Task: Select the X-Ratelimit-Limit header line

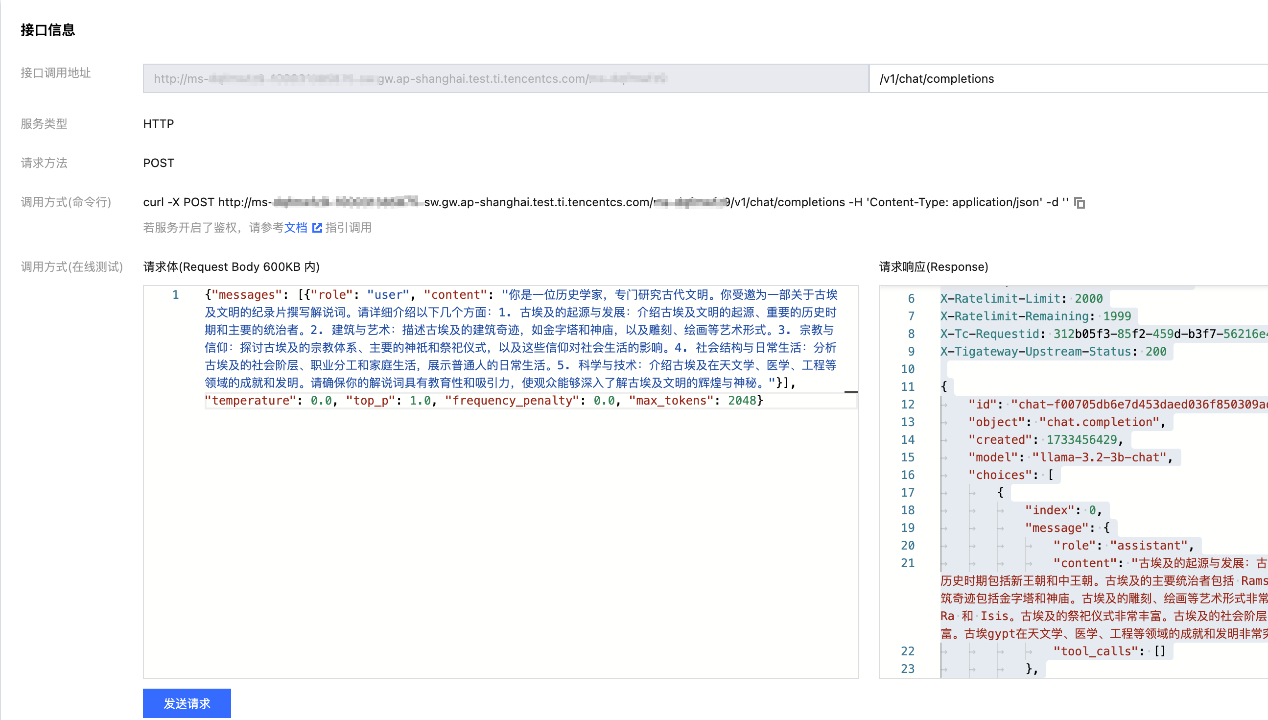Action: [x=1021, y=299]
